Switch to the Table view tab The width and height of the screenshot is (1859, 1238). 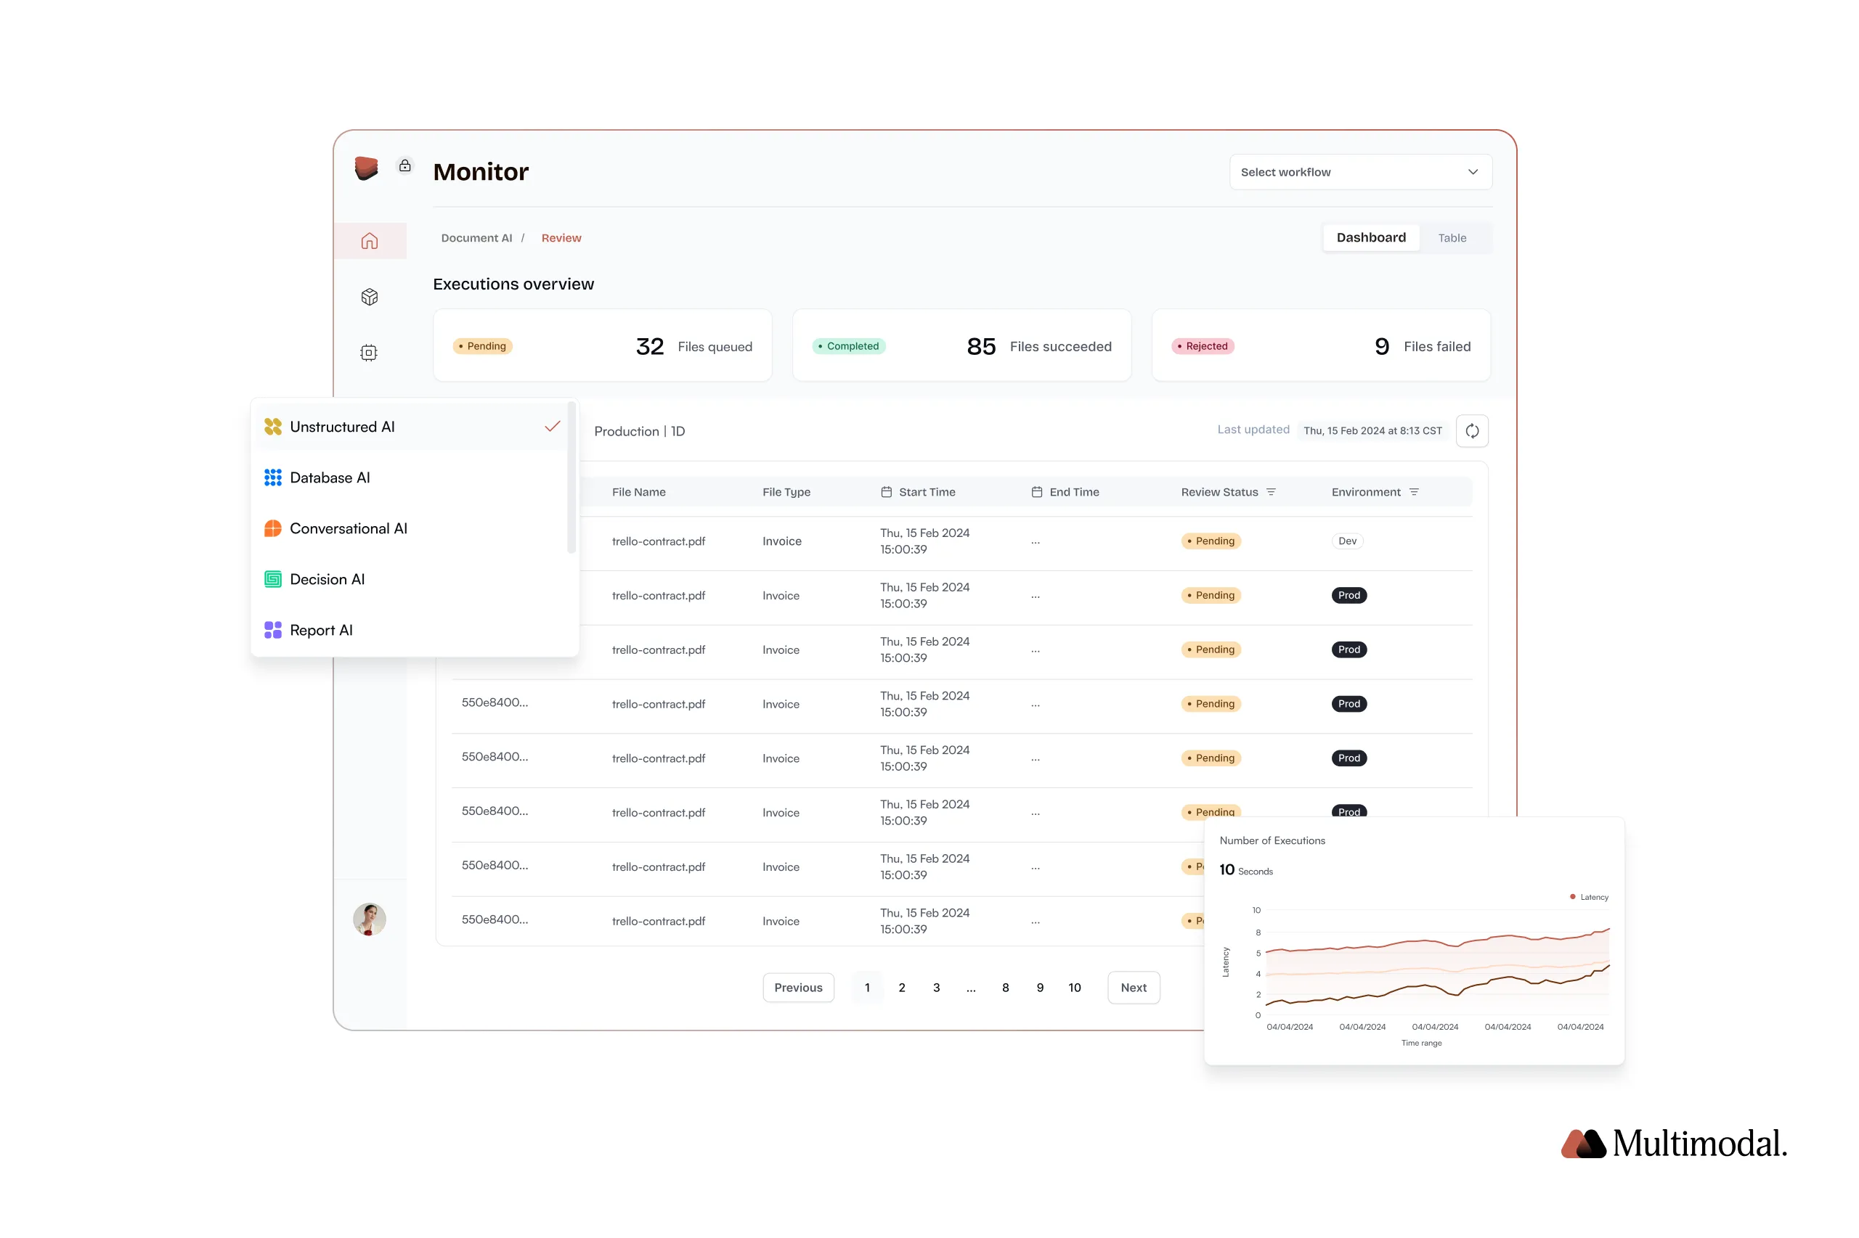click(1452, 237)
